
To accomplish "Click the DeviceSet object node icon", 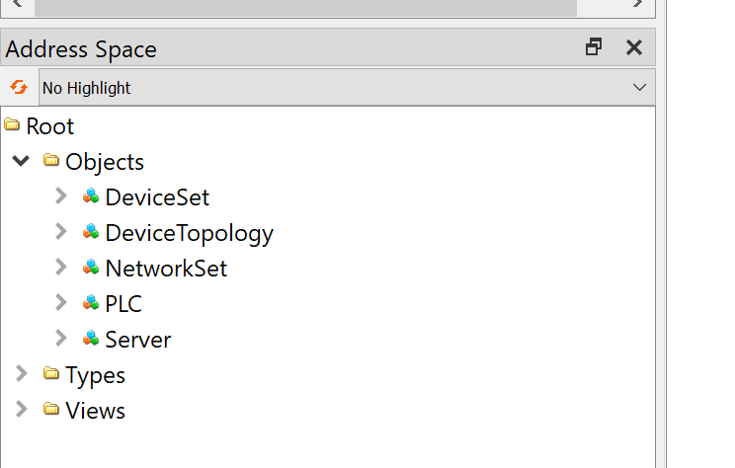I will 91,196.
